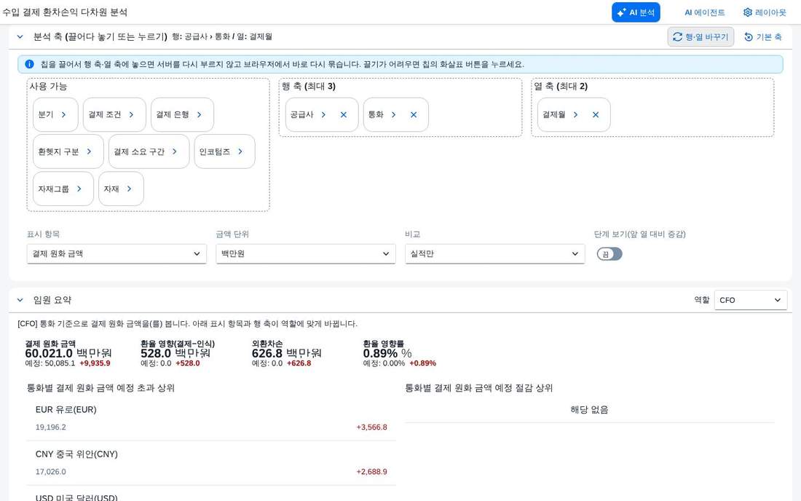
Task: Click arrow on the 인코텀즈 chip
Action: [240, 151]
